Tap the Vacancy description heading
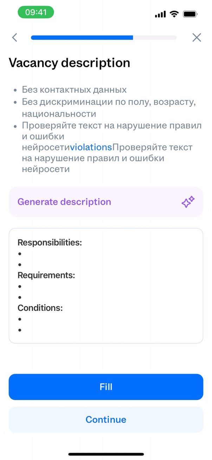 [69, 63]
